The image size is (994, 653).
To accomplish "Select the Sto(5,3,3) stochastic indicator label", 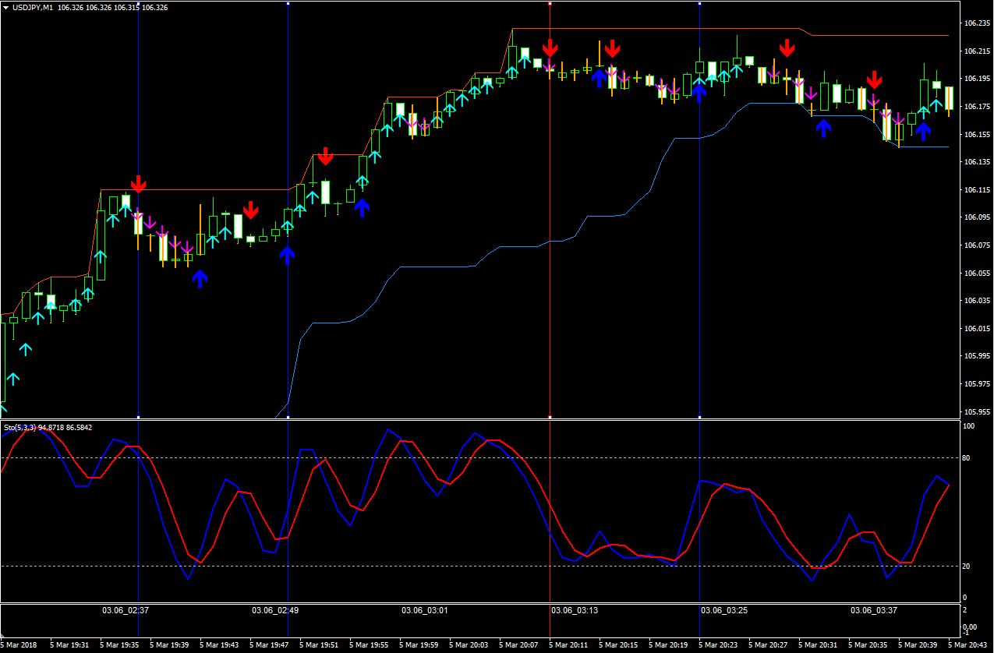I will 19,427.
